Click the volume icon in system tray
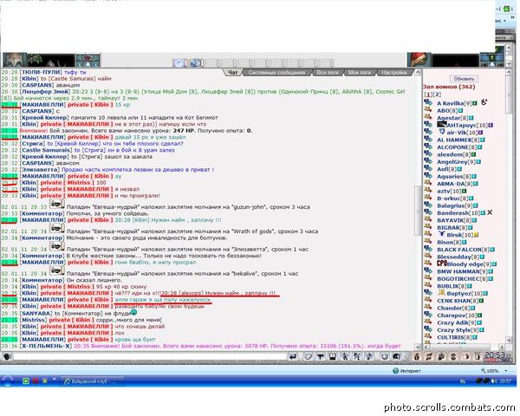The image size is (520, 416). click(x=494, y=381)
